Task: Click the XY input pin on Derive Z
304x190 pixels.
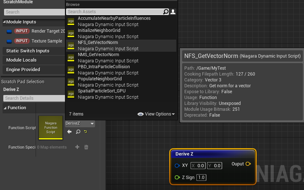Action: pos(177,166)
